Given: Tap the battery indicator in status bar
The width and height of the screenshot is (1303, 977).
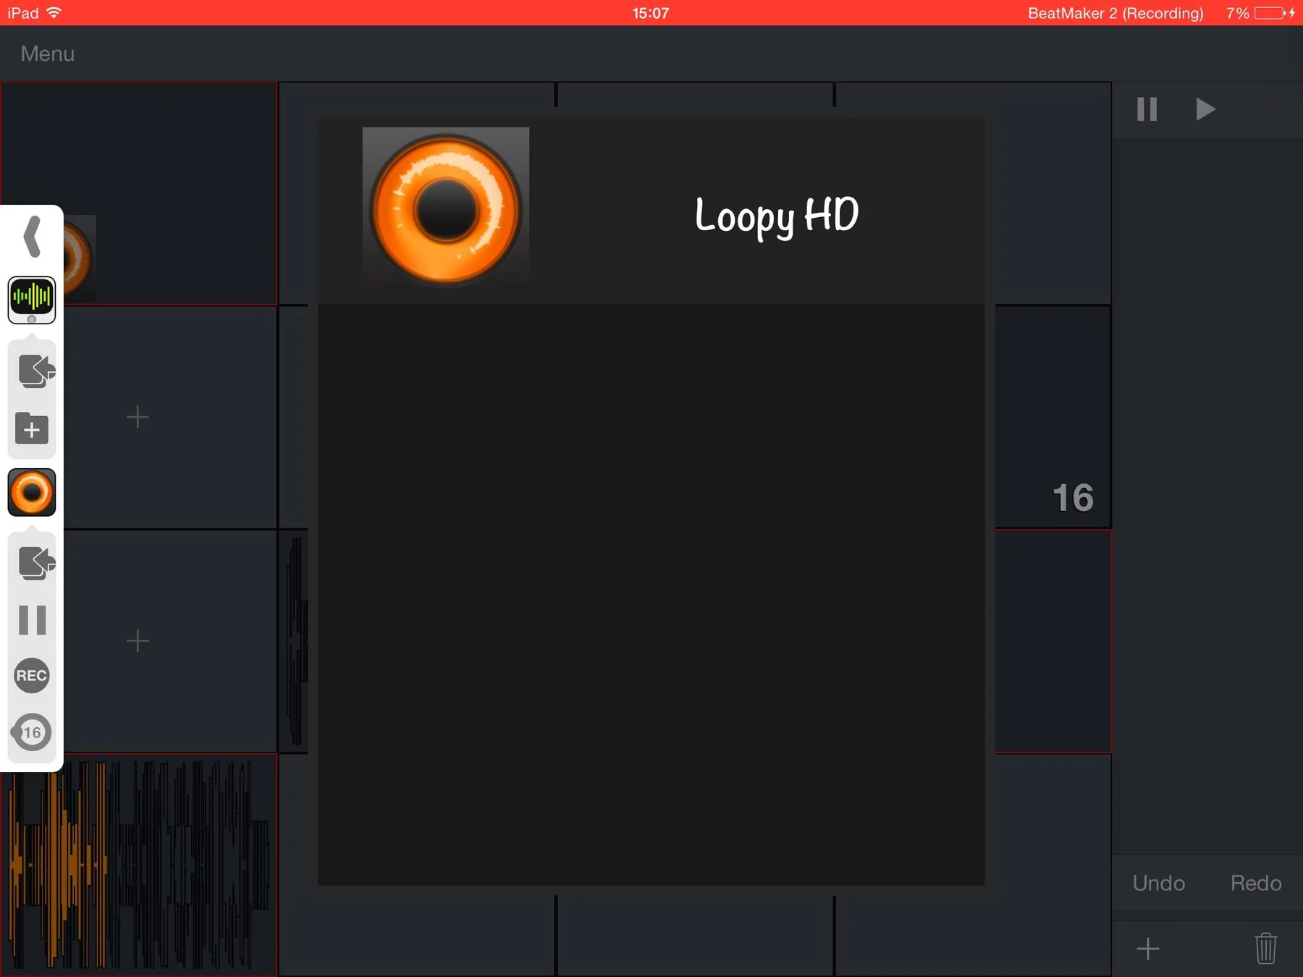Looking at the screenshot, I should [1270, 13].
